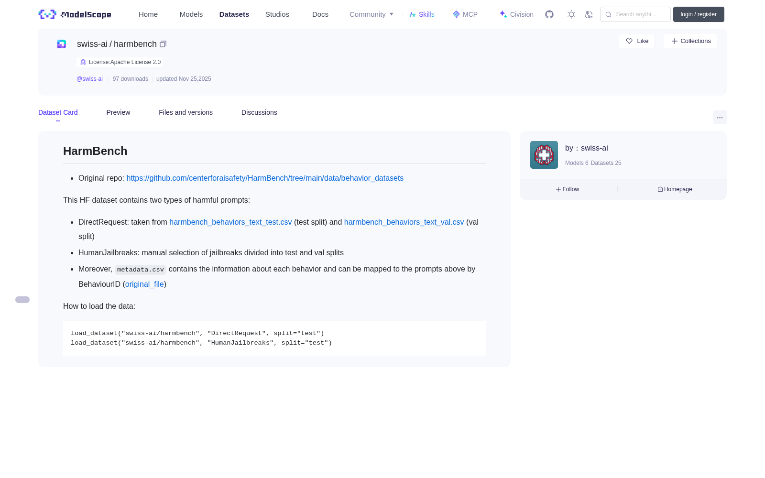The height and width of the screenshot is (478, 765).
Task: Expand the Community dropdown menu
Action: (372, 14)
